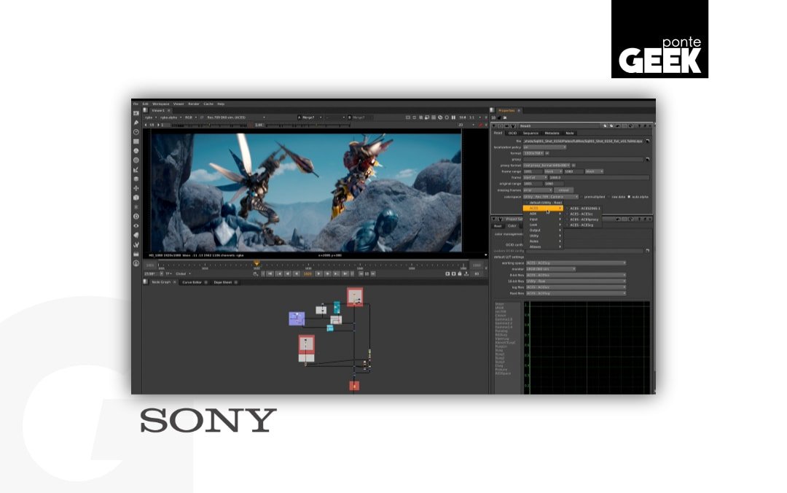Image resolution: width=787 pixels, height=493 pixels.
Task: Click browse icon beside proxy field
Action: click(648, 159)
